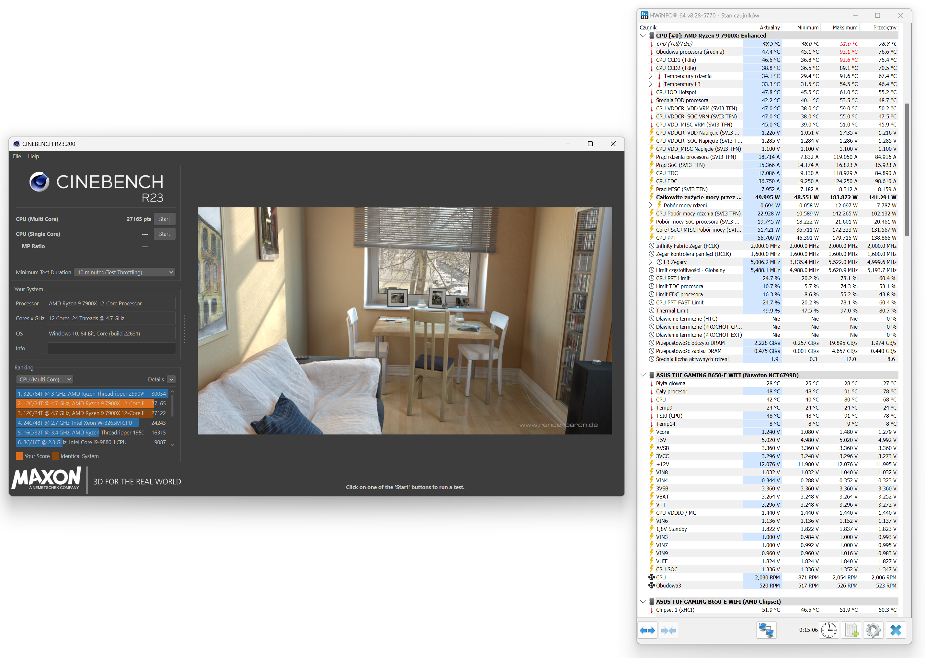
Task: Reset the sensor clock timer icon
Action: point(828,630)
